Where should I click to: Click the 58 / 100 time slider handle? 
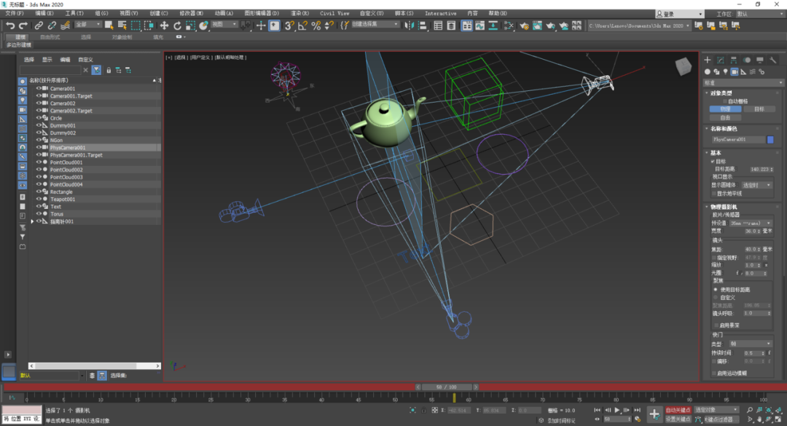click(x=446, y=387)
